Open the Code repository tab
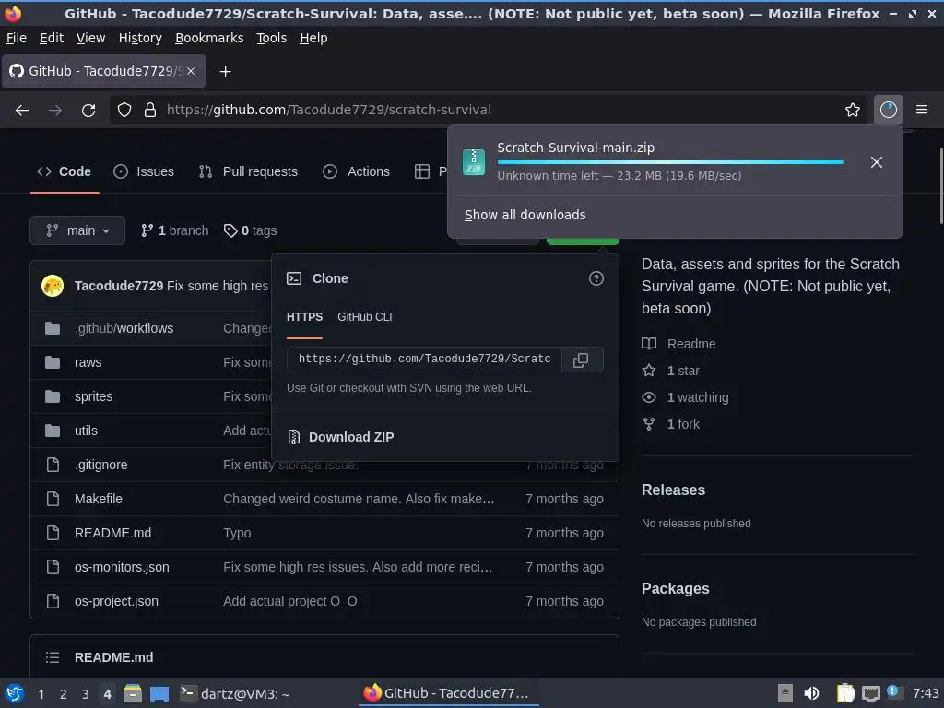 pyautogui.click(x=65, y=171)
